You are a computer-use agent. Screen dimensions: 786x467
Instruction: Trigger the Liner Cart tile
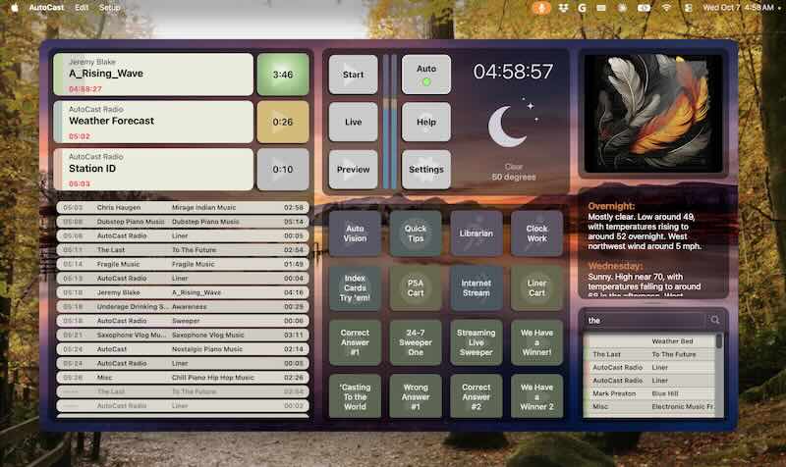pyautogui.click(x=536, y=288)
